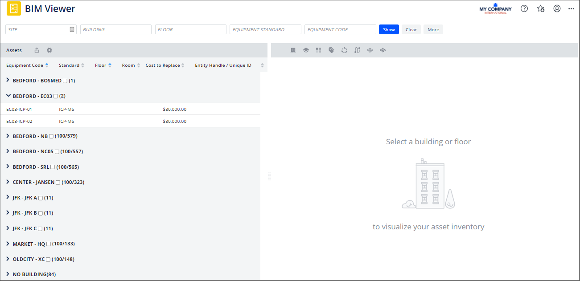
Task: Click the route path icon in toolbar
Action: click(357, 50)
